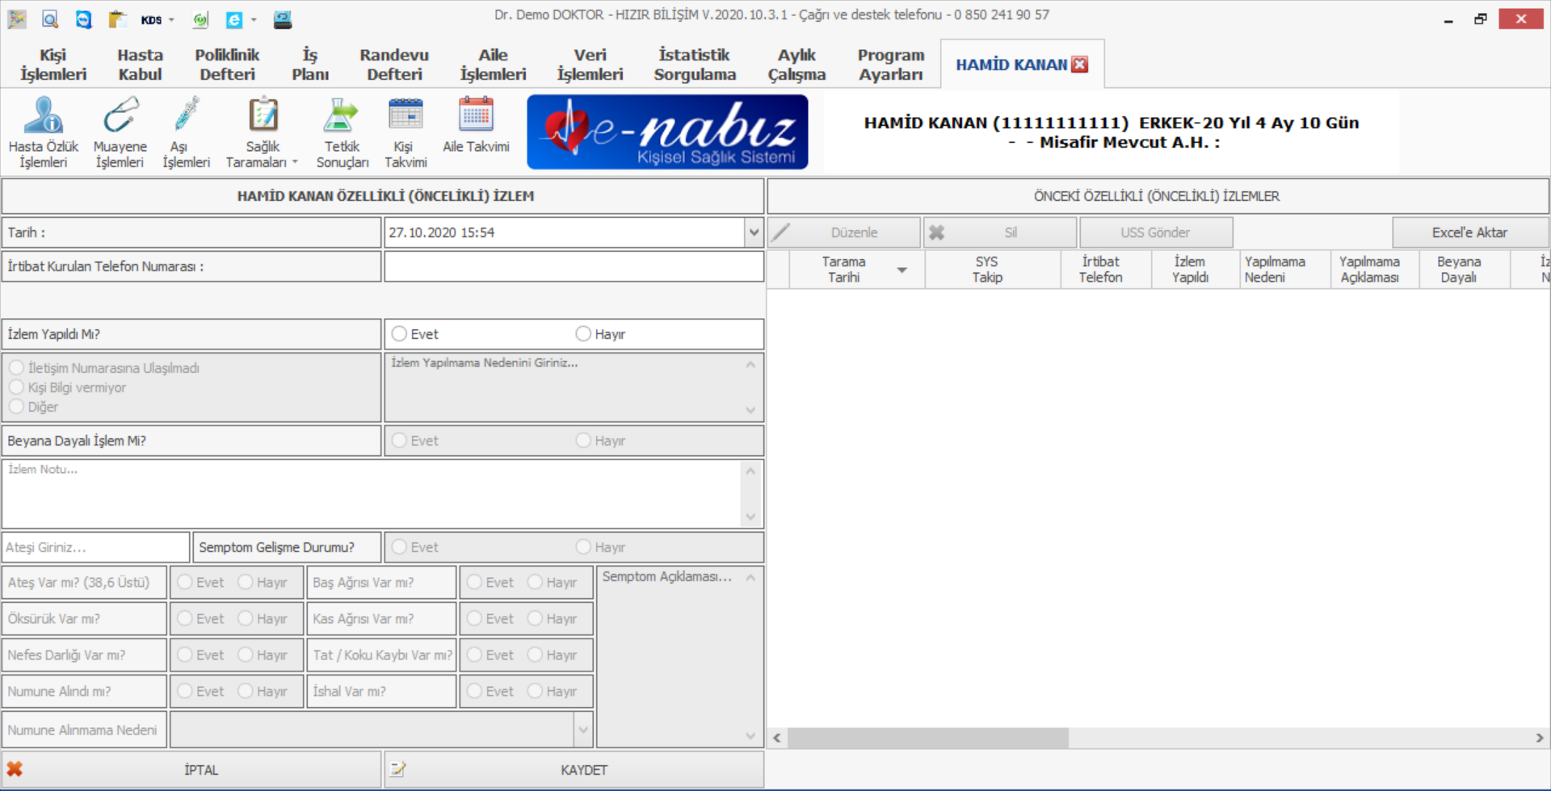
Task: Click the colorful application logo icon
Action: coord(17,19)
